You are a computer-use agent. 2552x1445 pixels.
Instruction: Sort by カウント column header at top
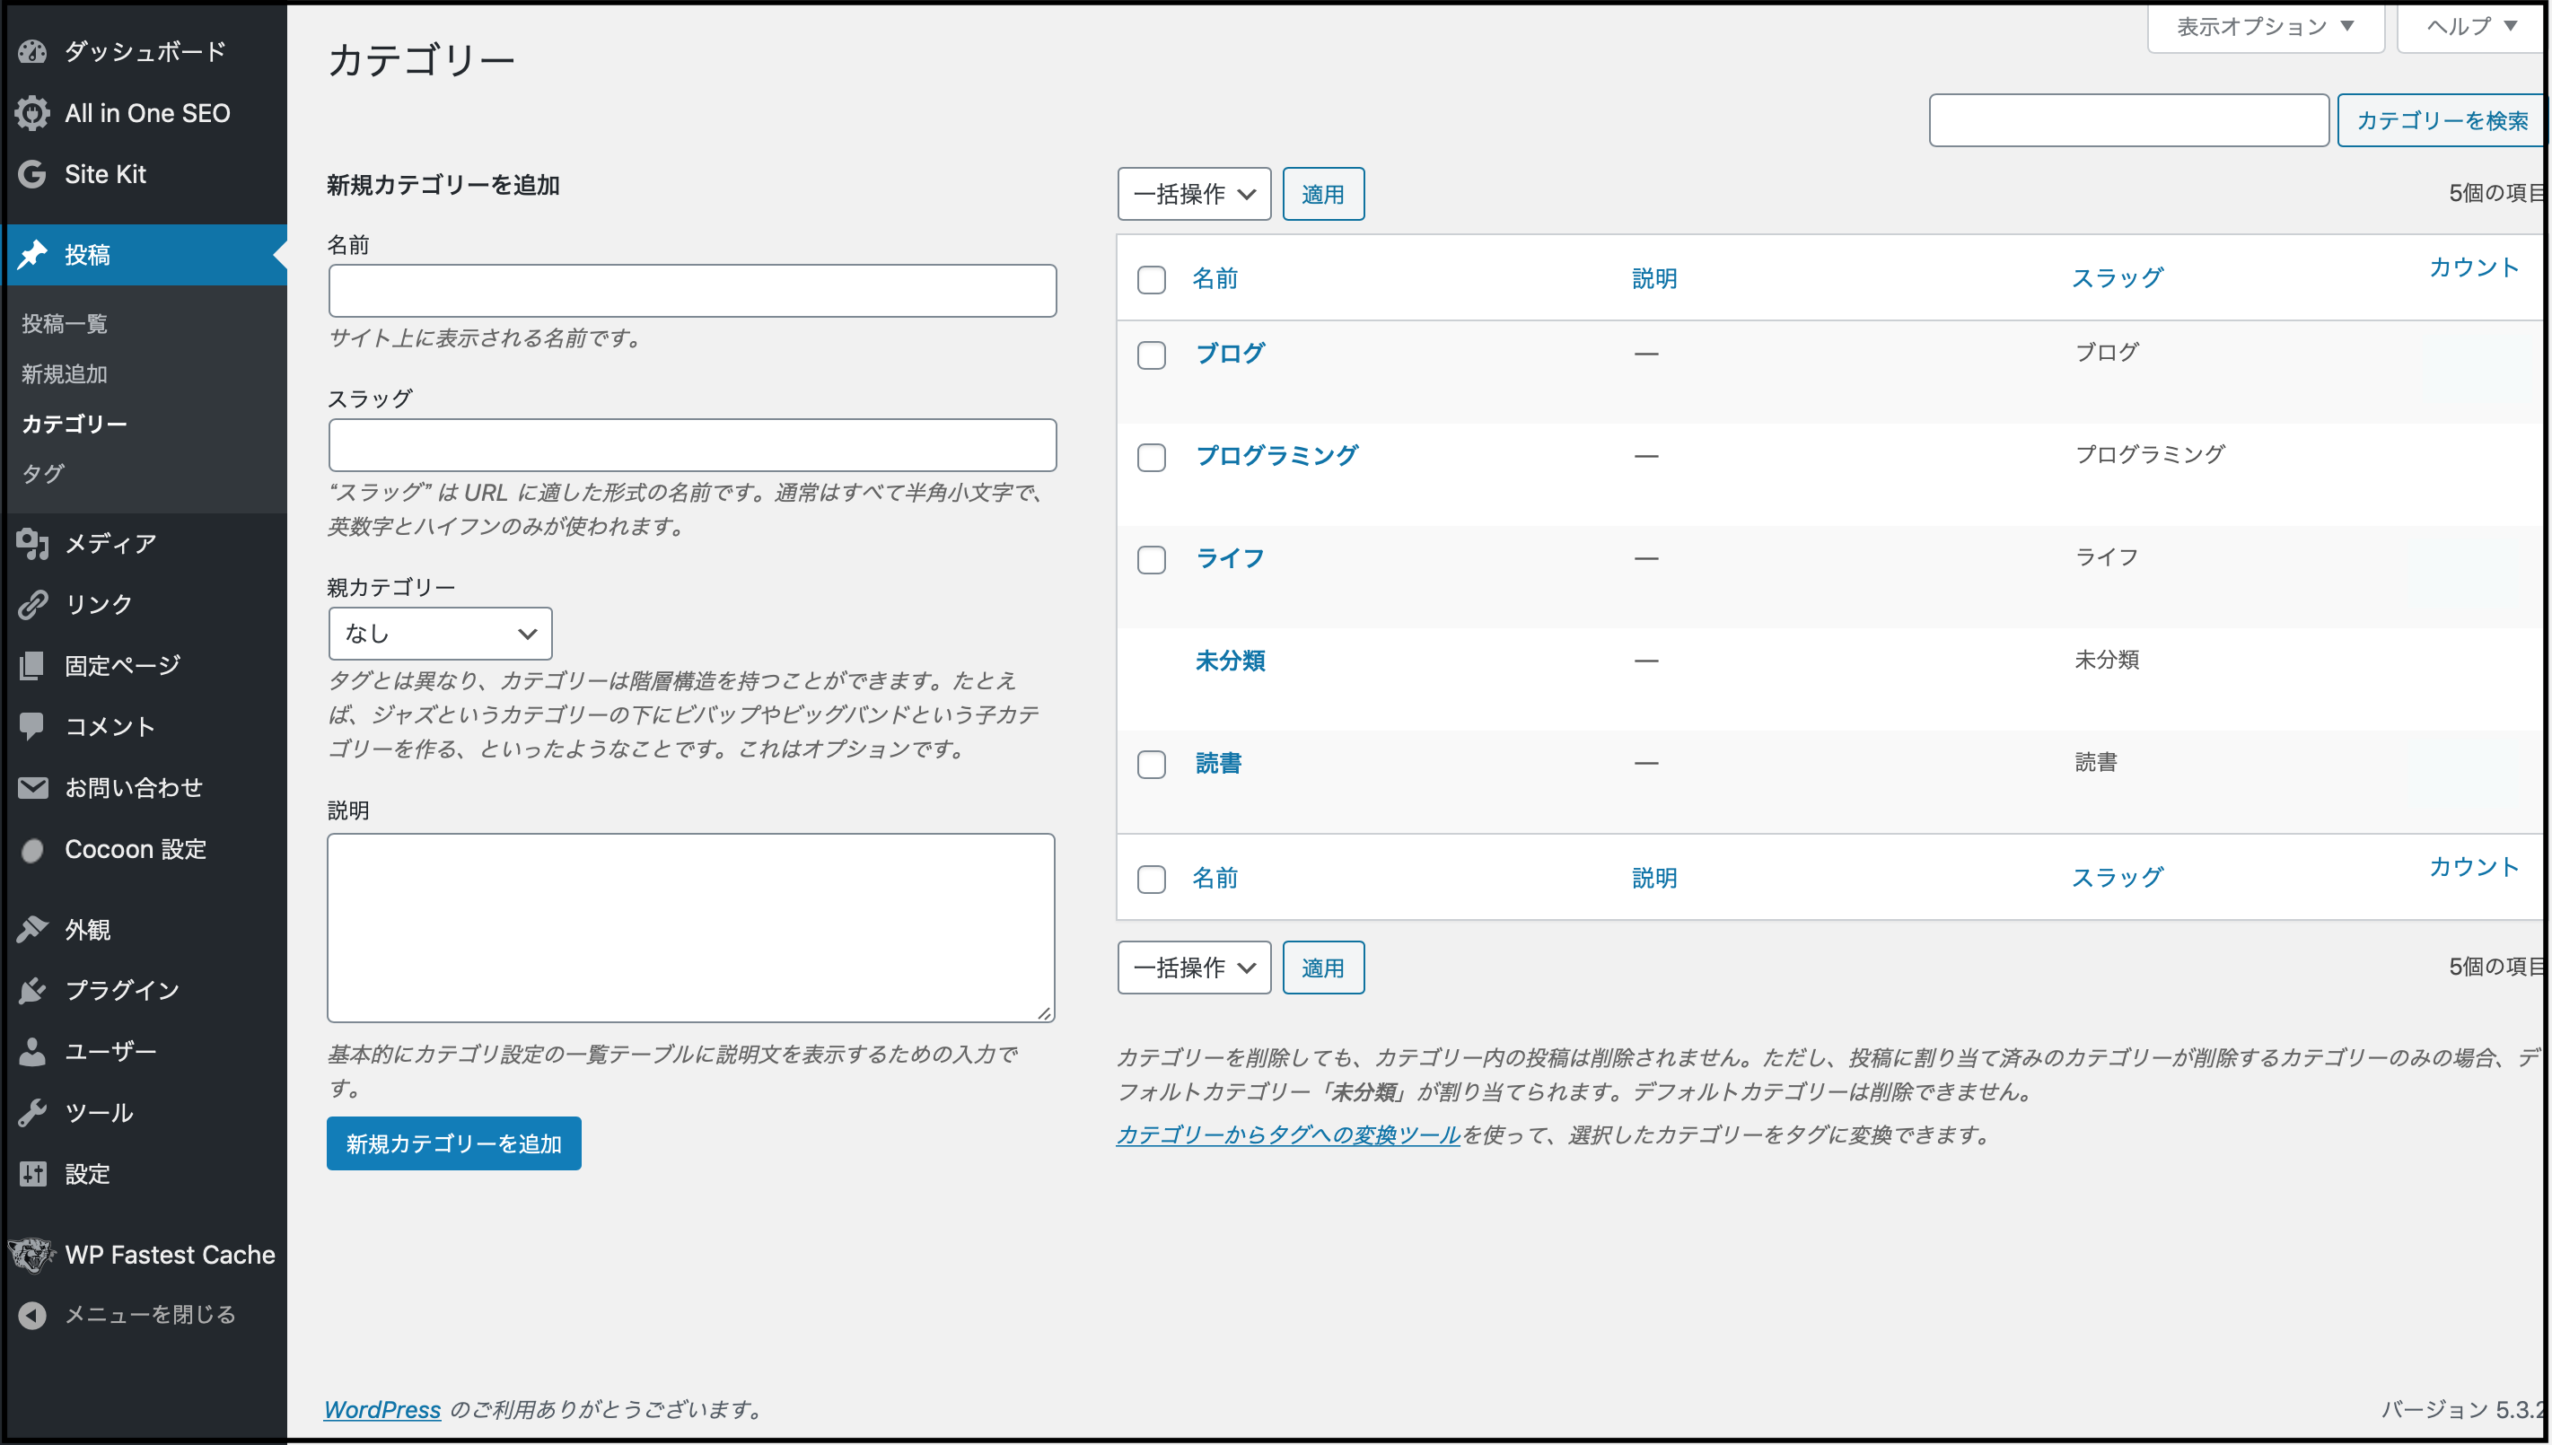(x=2474, y=267)
